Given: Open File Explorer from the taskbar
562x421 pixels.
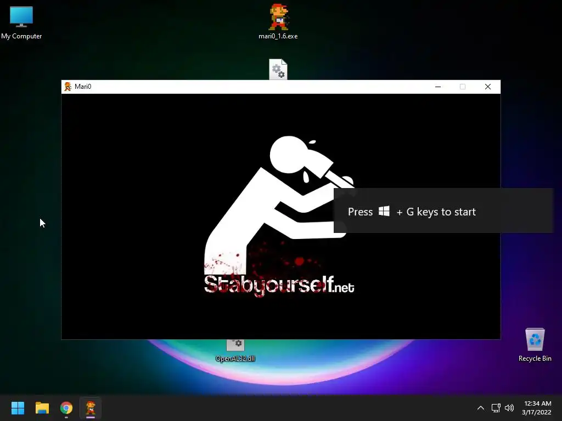Looking at the screenshot, I should (x=42, y=408).
